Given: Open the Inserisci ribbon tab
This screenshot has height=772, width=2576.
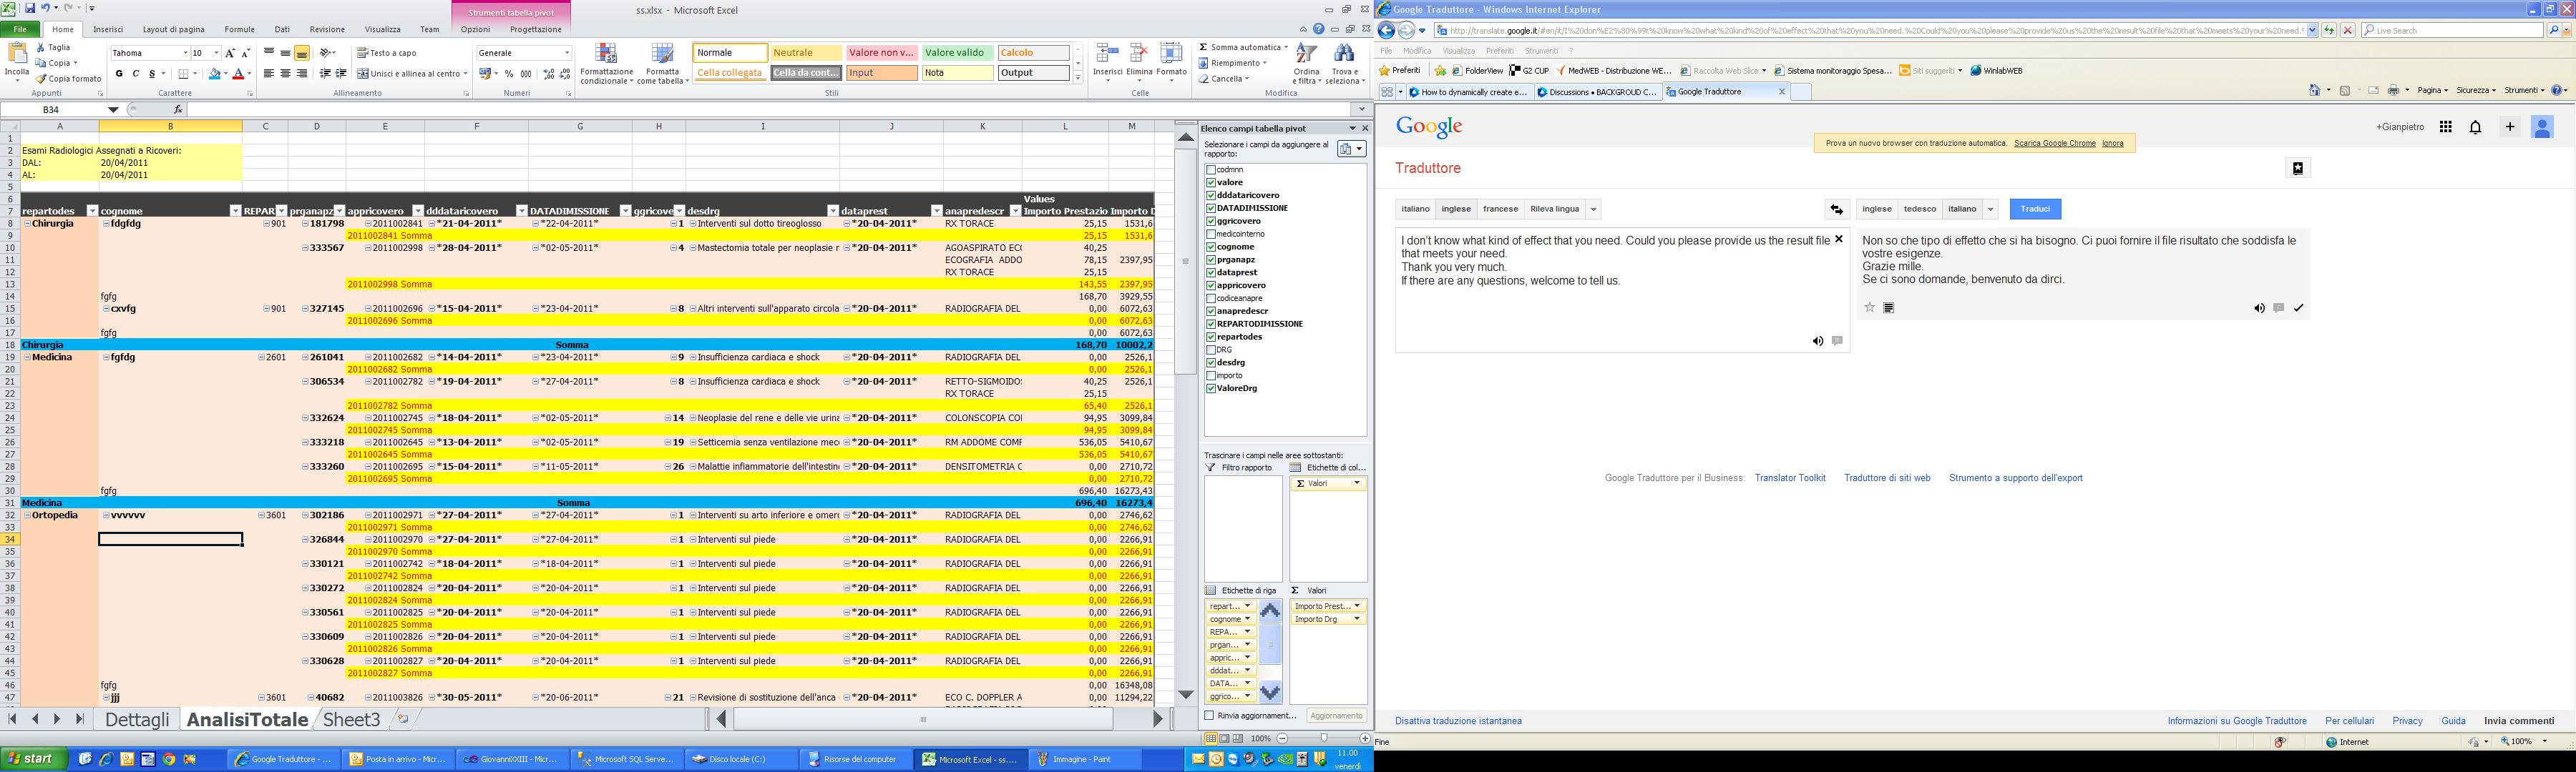Looking at the screenshot, I should click(x=108, y=30).
